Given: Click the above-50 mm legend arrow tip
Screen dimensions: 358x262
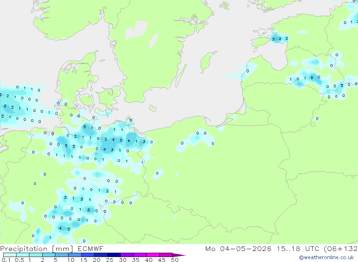Looking at the screenshot, I should coord(179,255).
